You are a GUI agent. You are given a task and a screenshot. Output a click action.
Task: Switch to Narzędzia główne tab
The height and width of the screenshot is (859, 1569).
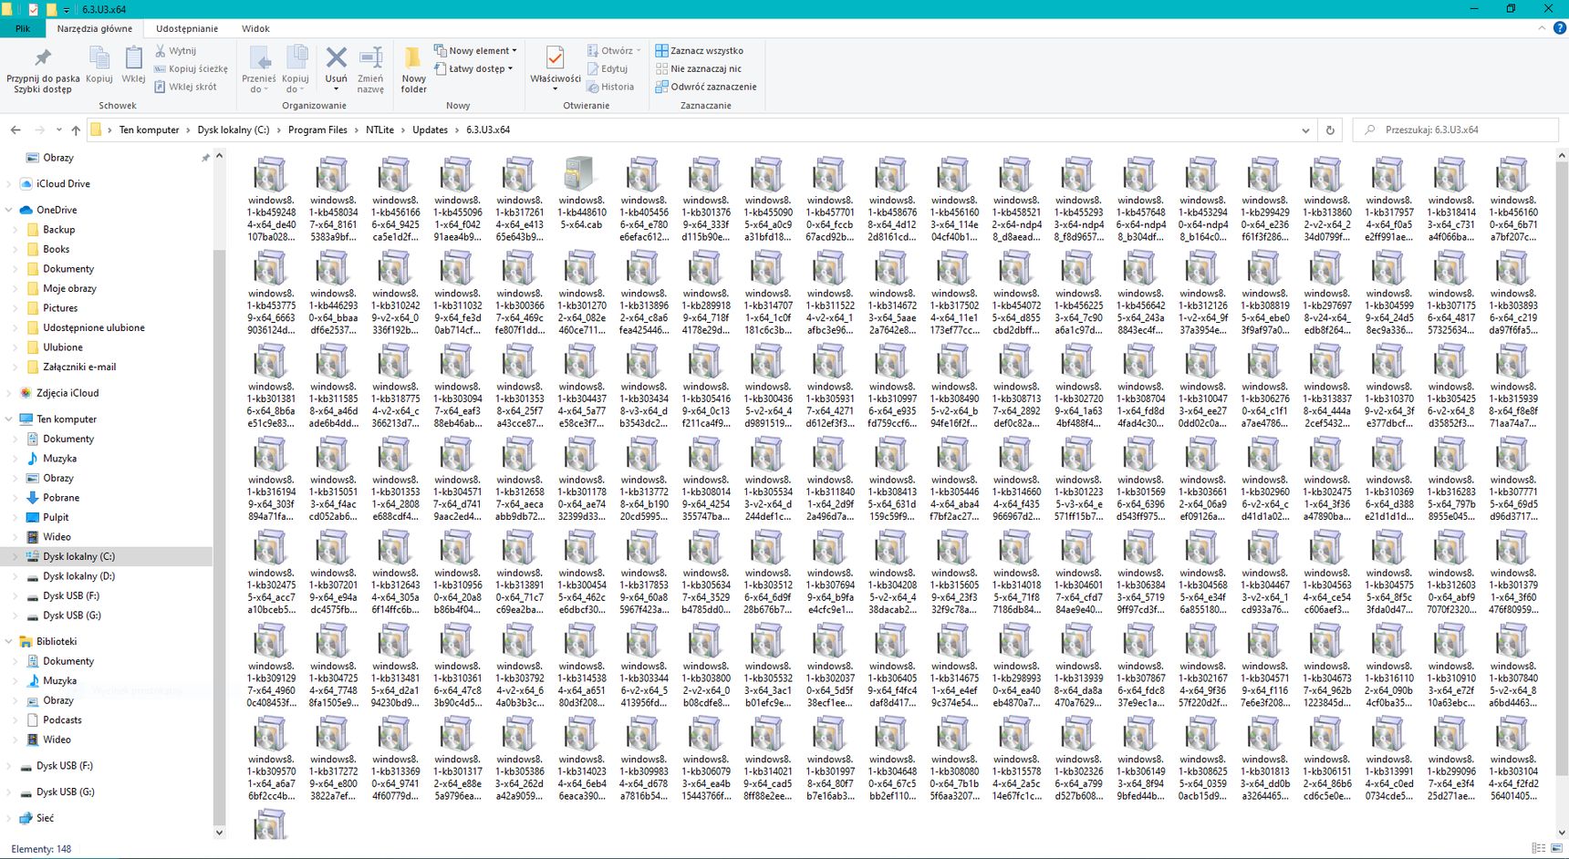click(x=94, y=28)
